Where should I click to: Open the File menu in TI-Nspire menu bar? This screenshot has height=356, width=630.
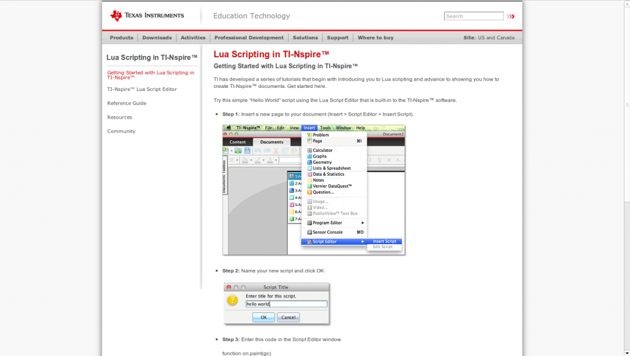(268, 128)
